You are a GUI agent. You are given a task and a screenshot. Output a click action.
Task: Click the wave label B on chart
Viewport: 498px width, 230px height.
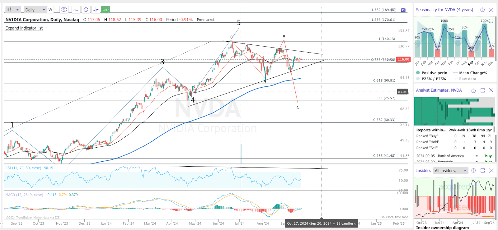click(284, 36)
